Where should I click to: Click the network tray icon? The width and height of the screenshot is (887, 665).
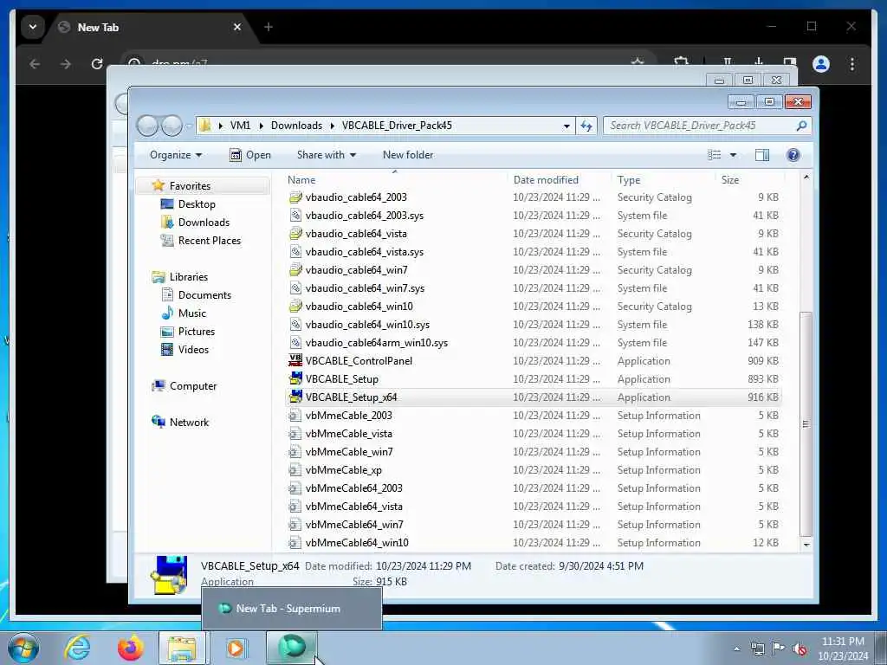click(757, 649)
